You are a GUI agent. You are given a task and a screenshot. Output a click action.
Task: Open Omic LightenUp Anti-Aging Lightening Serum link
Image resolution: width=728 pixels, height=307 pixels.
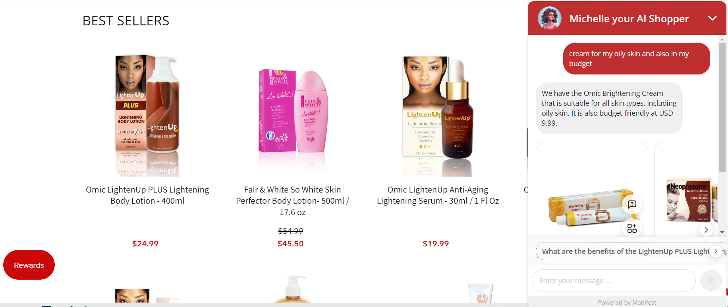tap(438, 195)
